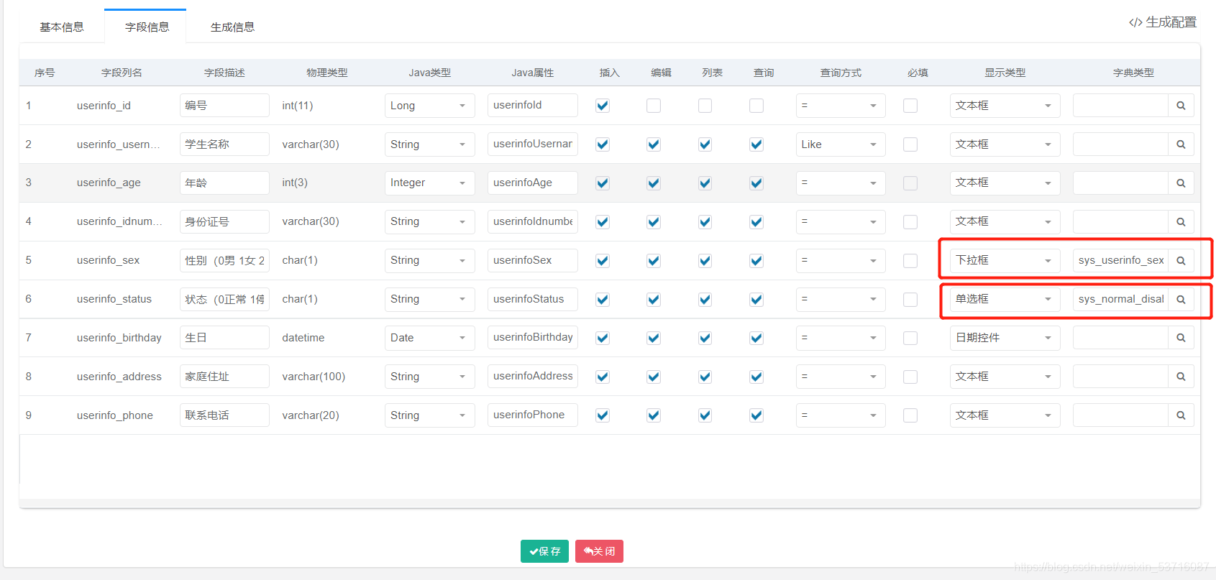Mark userinfo_phone as required

[x=910, y=415]
